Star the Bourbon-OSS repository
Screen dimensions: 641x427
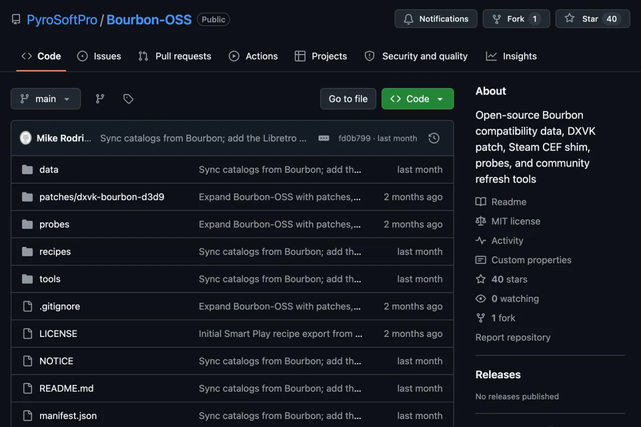[593, 19]
